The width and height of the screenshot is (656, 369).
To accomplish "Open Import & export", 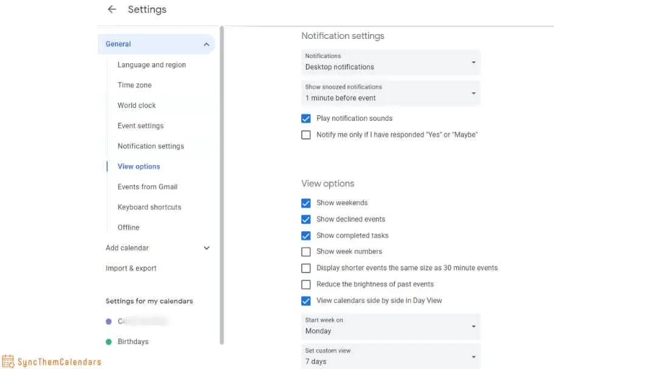I will coord(131,268).
